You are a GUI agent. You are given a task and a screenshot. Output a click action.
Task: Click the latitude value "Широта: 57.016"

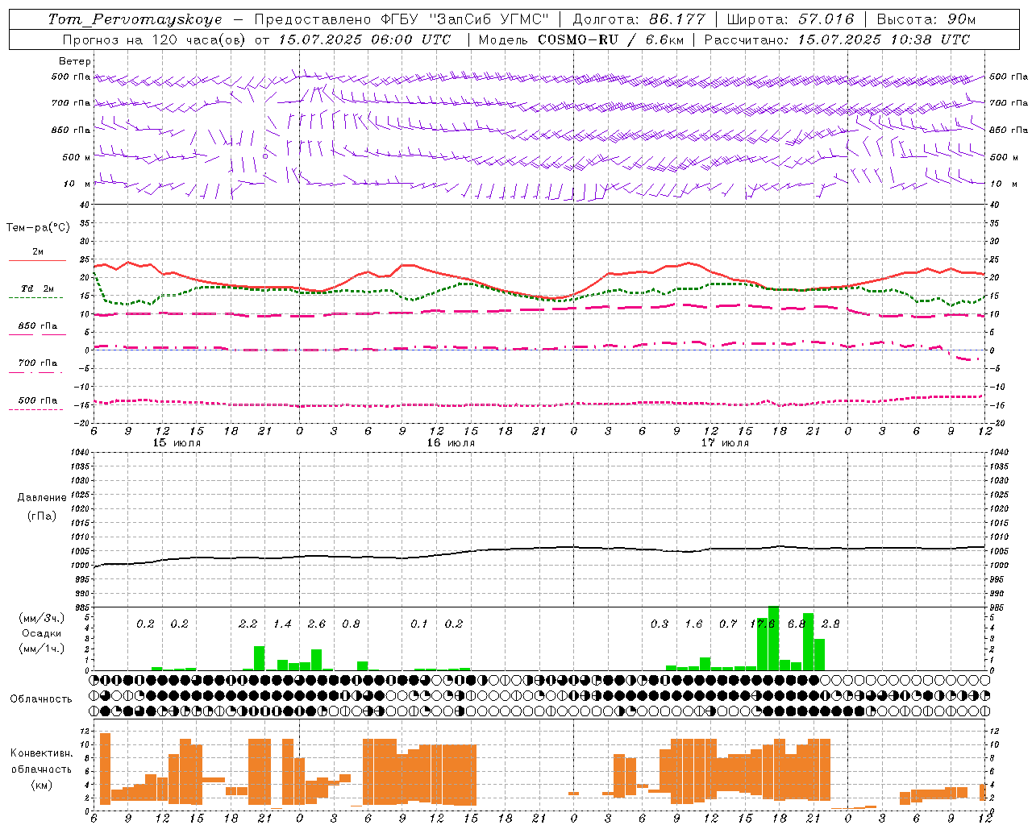[x=791, y=19]
